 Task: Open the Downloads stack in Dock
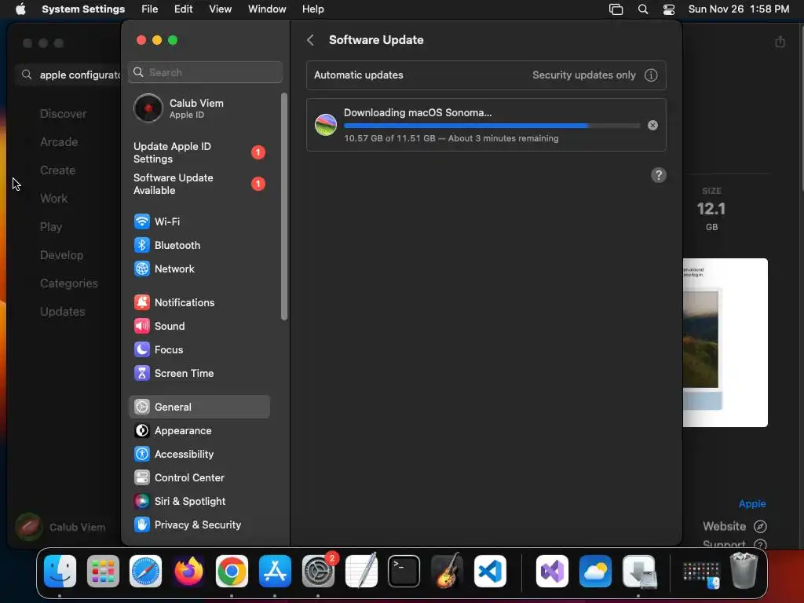click(638, 572)
